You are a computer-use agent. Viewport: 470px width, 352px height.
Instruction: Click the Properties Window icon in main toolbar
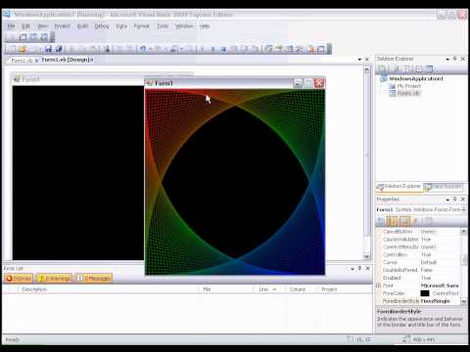pos(279,49)
